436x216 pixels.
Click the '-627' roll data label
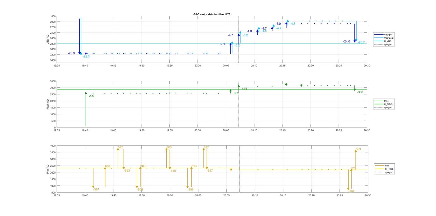210,171
